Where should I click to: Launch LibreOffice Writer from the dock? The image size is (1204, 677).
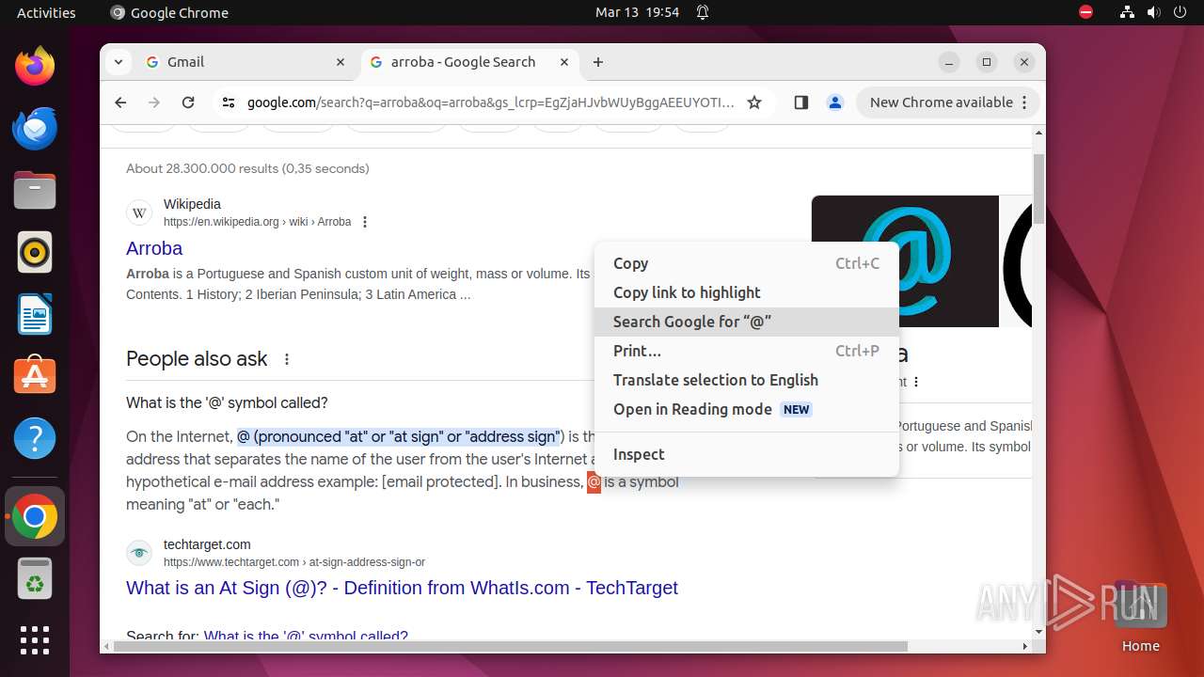[x=35, y=315]
